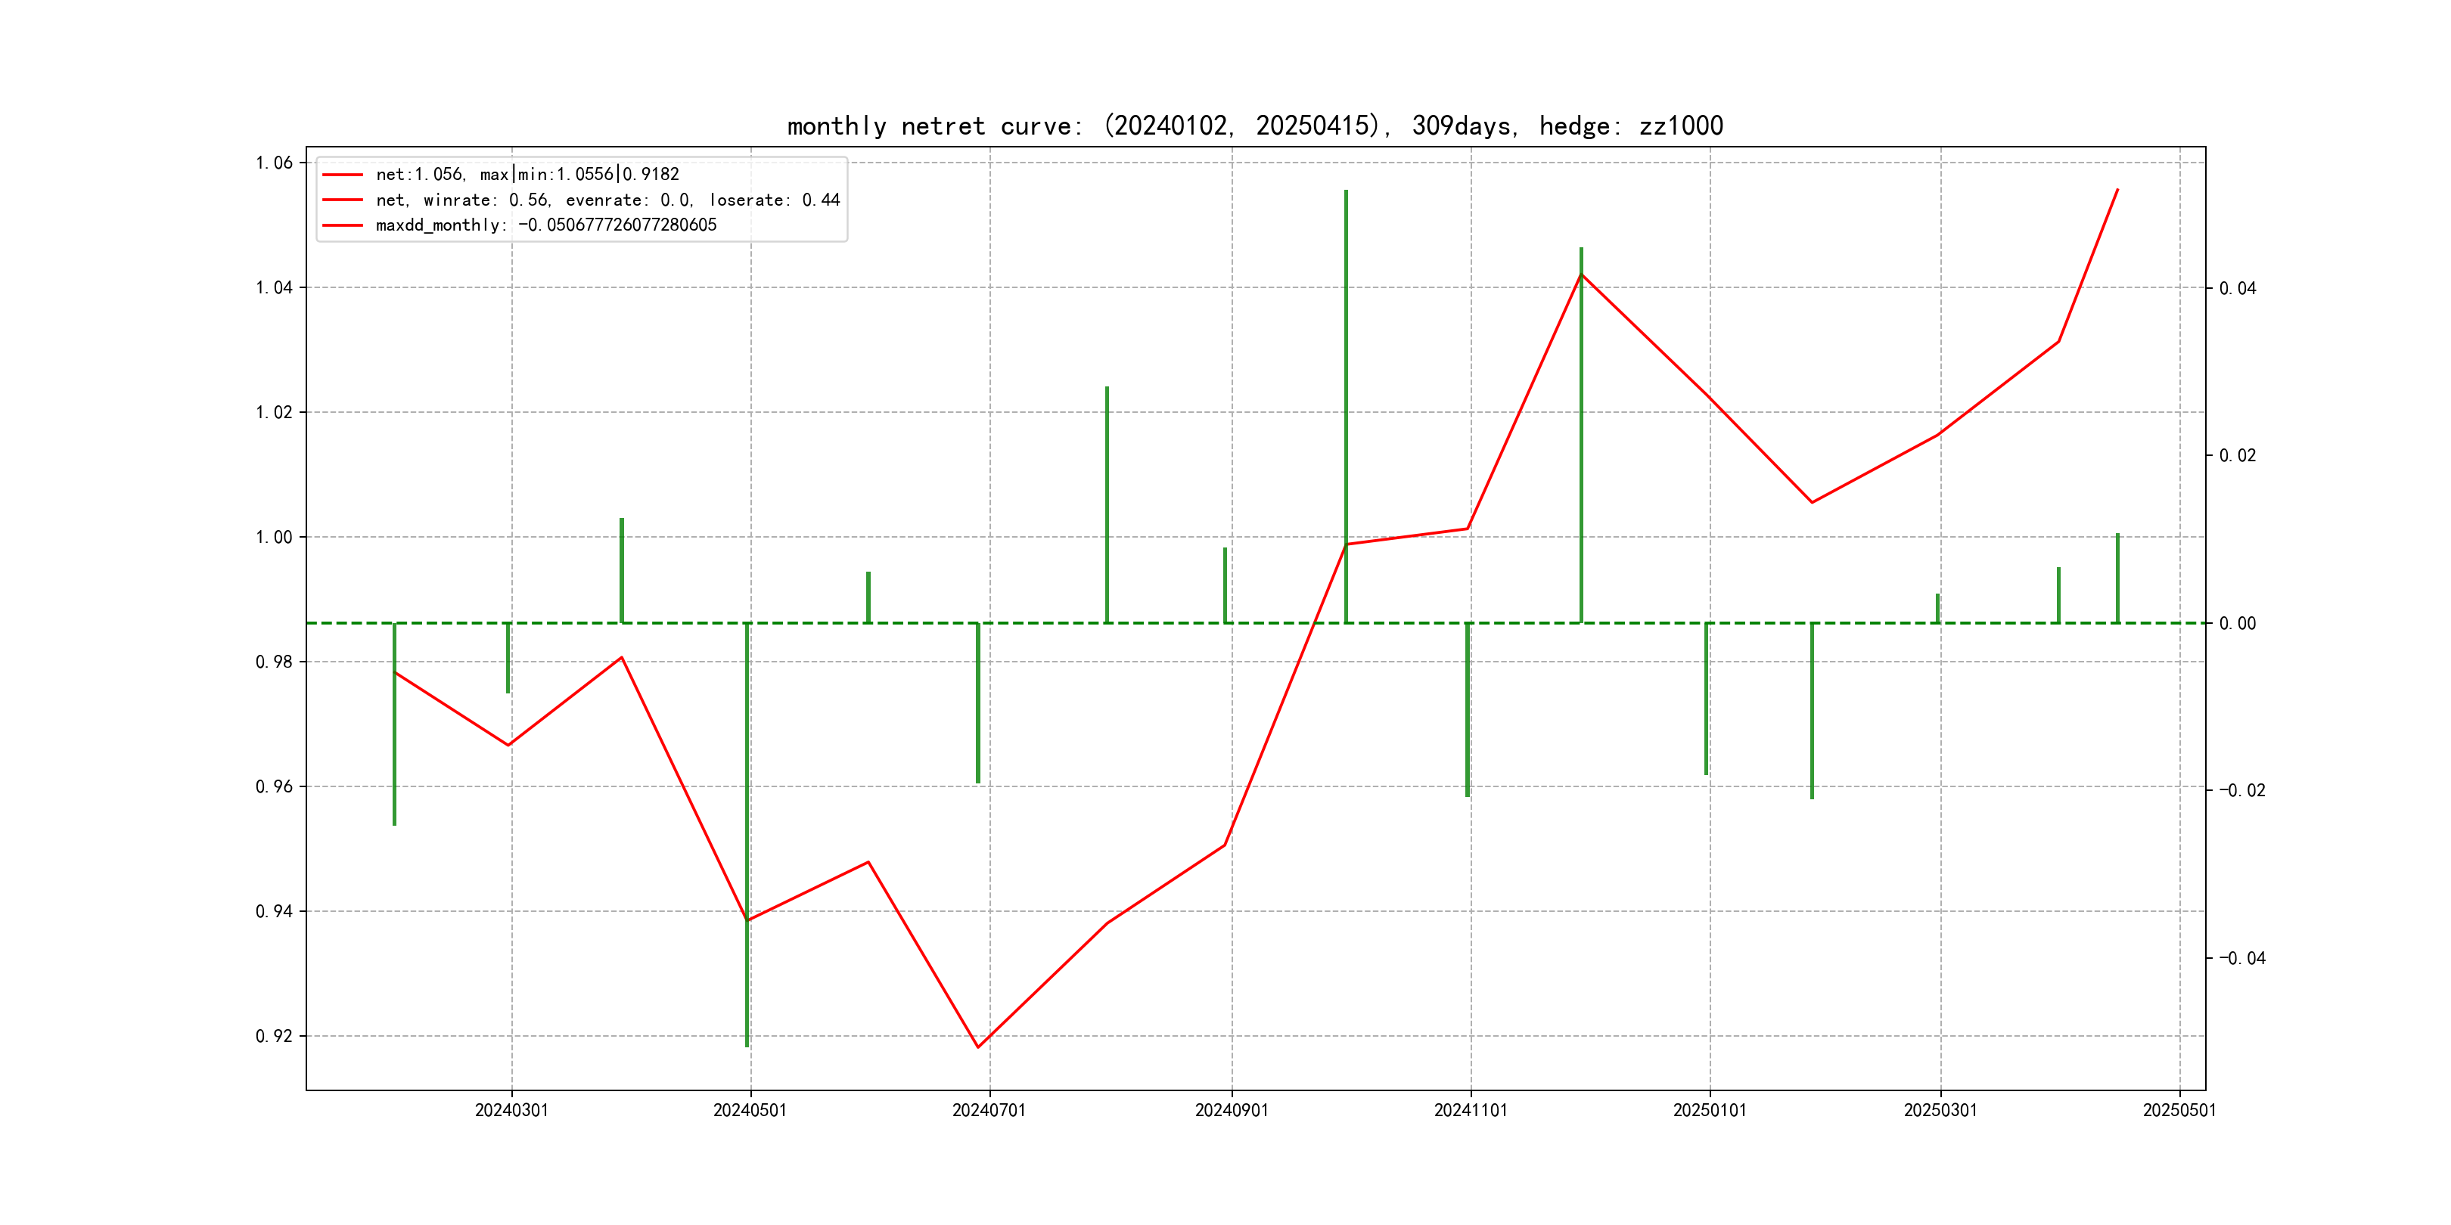Image resolution: width=2451 pixels, height=1225 pixels.
Task: Click the red line's lowest trough point
Action: pos(977,1047)
